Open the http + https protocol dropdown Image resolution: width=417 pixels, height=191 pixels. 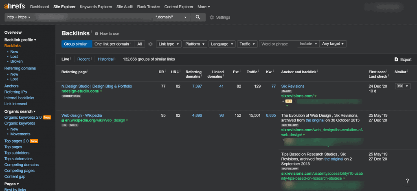click(x=19, y=17)
